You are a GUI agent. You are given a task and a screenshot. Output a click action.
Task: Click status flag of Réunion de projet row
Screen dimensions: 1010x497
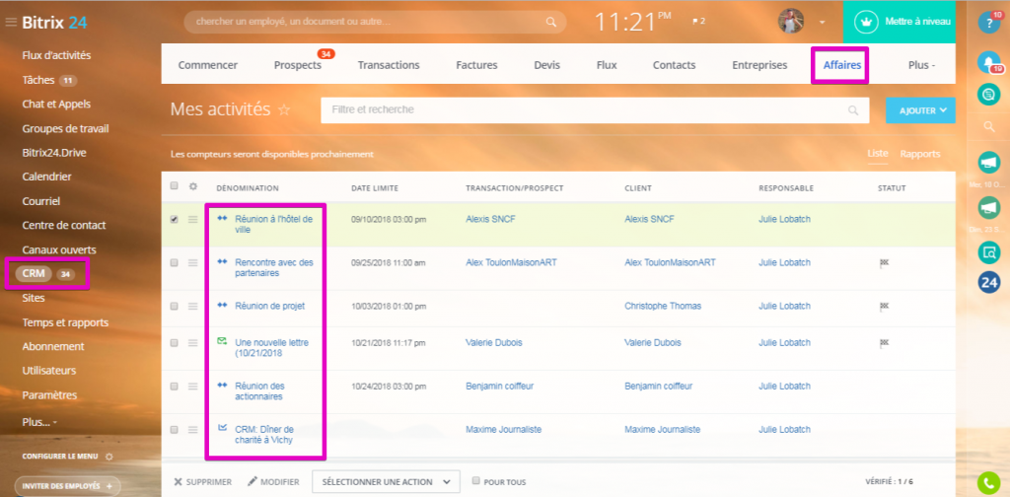tap(884, 306)
